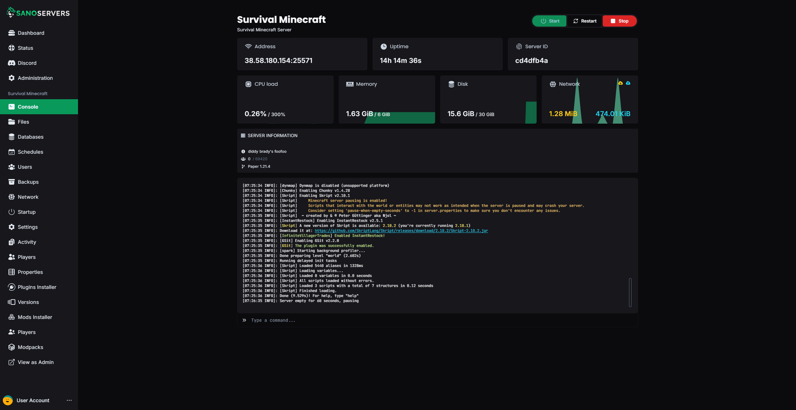796x410 pixels.
Task: Grab the console scrollbar
Action: [x=630, y=293]
